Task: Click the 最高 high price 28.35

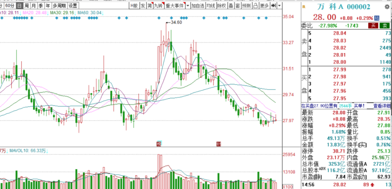Action: tap(384, 119)
